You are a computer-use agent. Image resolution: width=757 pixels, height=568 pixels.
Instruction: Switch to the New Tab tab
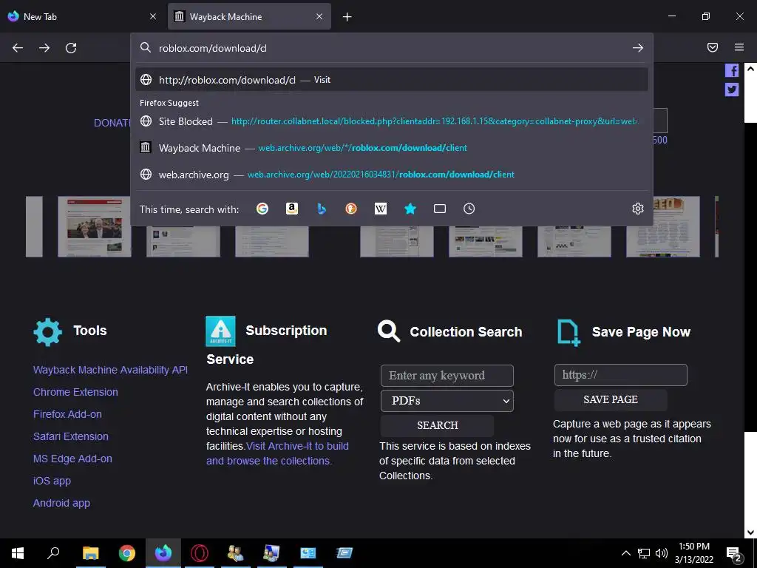point(84,16)
